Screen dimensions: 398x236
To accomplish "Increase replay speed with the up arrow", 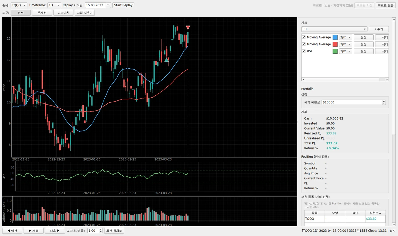I will [x=101, y=230].
